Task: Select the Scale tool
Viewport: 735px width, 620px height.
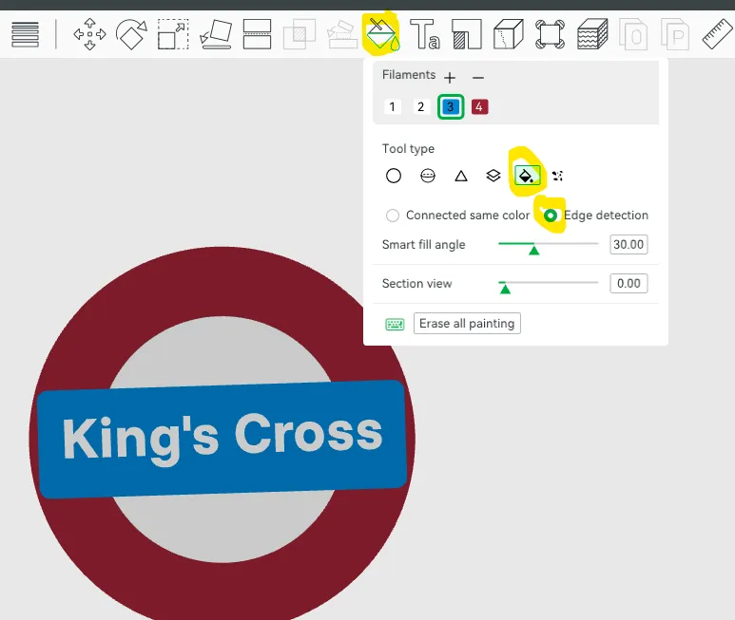Action: pyautogui.click(x=173, y=34)
